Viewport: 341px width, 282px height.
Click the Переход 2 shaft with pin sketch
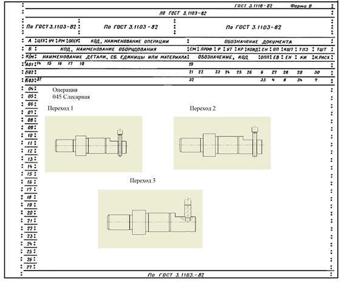(x=222, y=143)
